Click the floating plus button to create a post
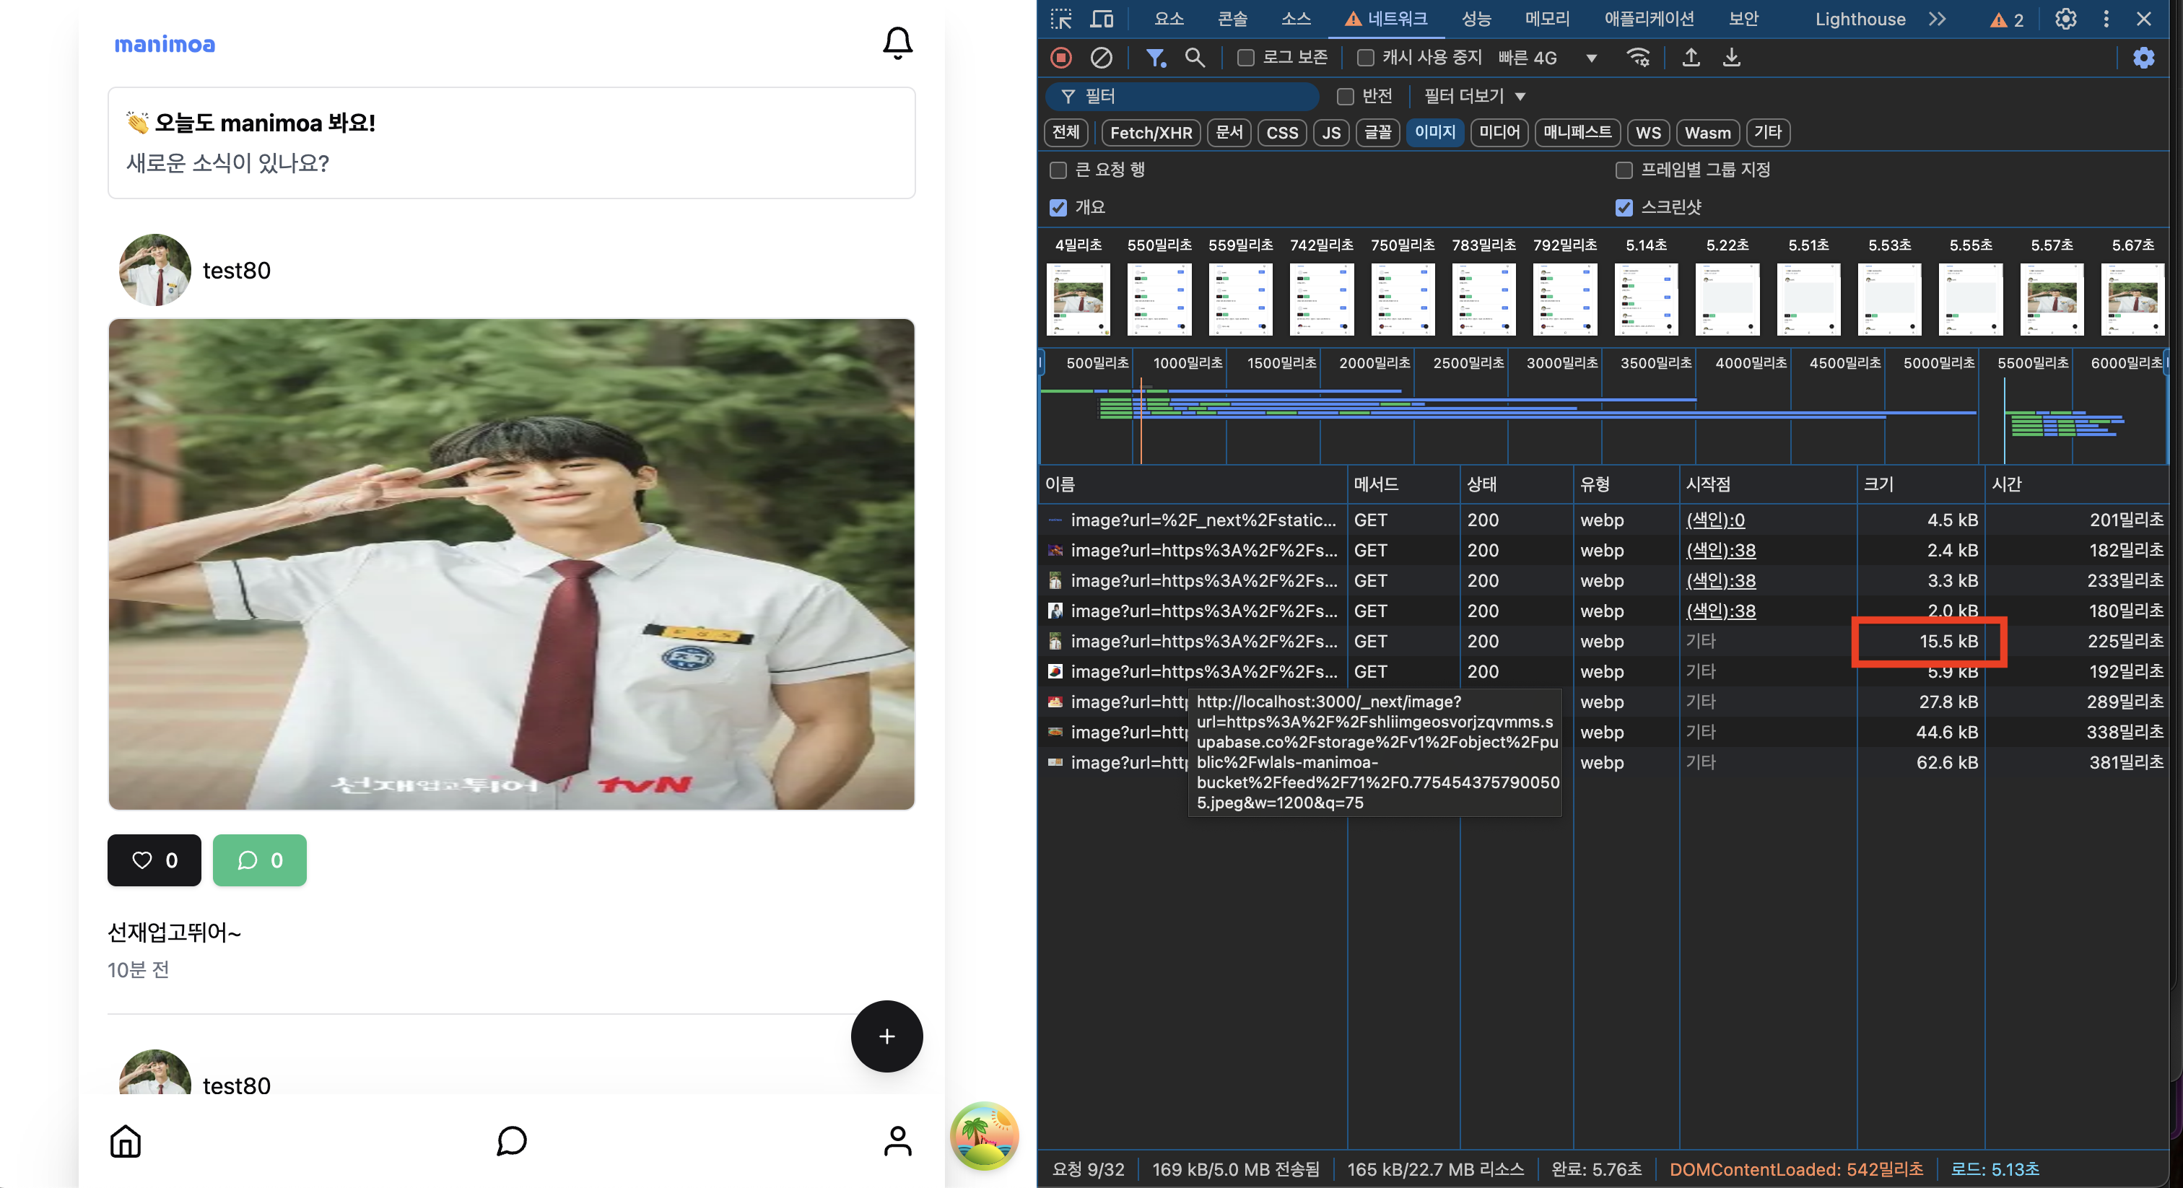 click(x=886, y=1036)
